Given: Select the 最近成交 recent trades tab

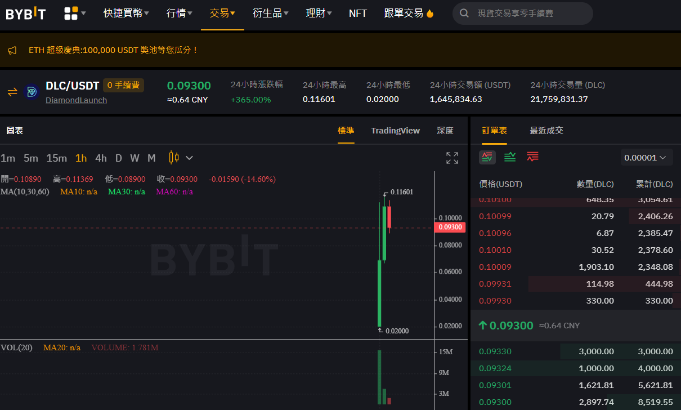Looking at the screenshot, I should coord(546,131).
